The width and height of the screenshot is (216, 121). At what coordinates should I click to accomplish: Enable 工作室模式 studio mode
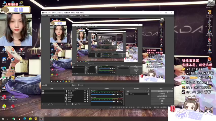[x=162, y=99]
